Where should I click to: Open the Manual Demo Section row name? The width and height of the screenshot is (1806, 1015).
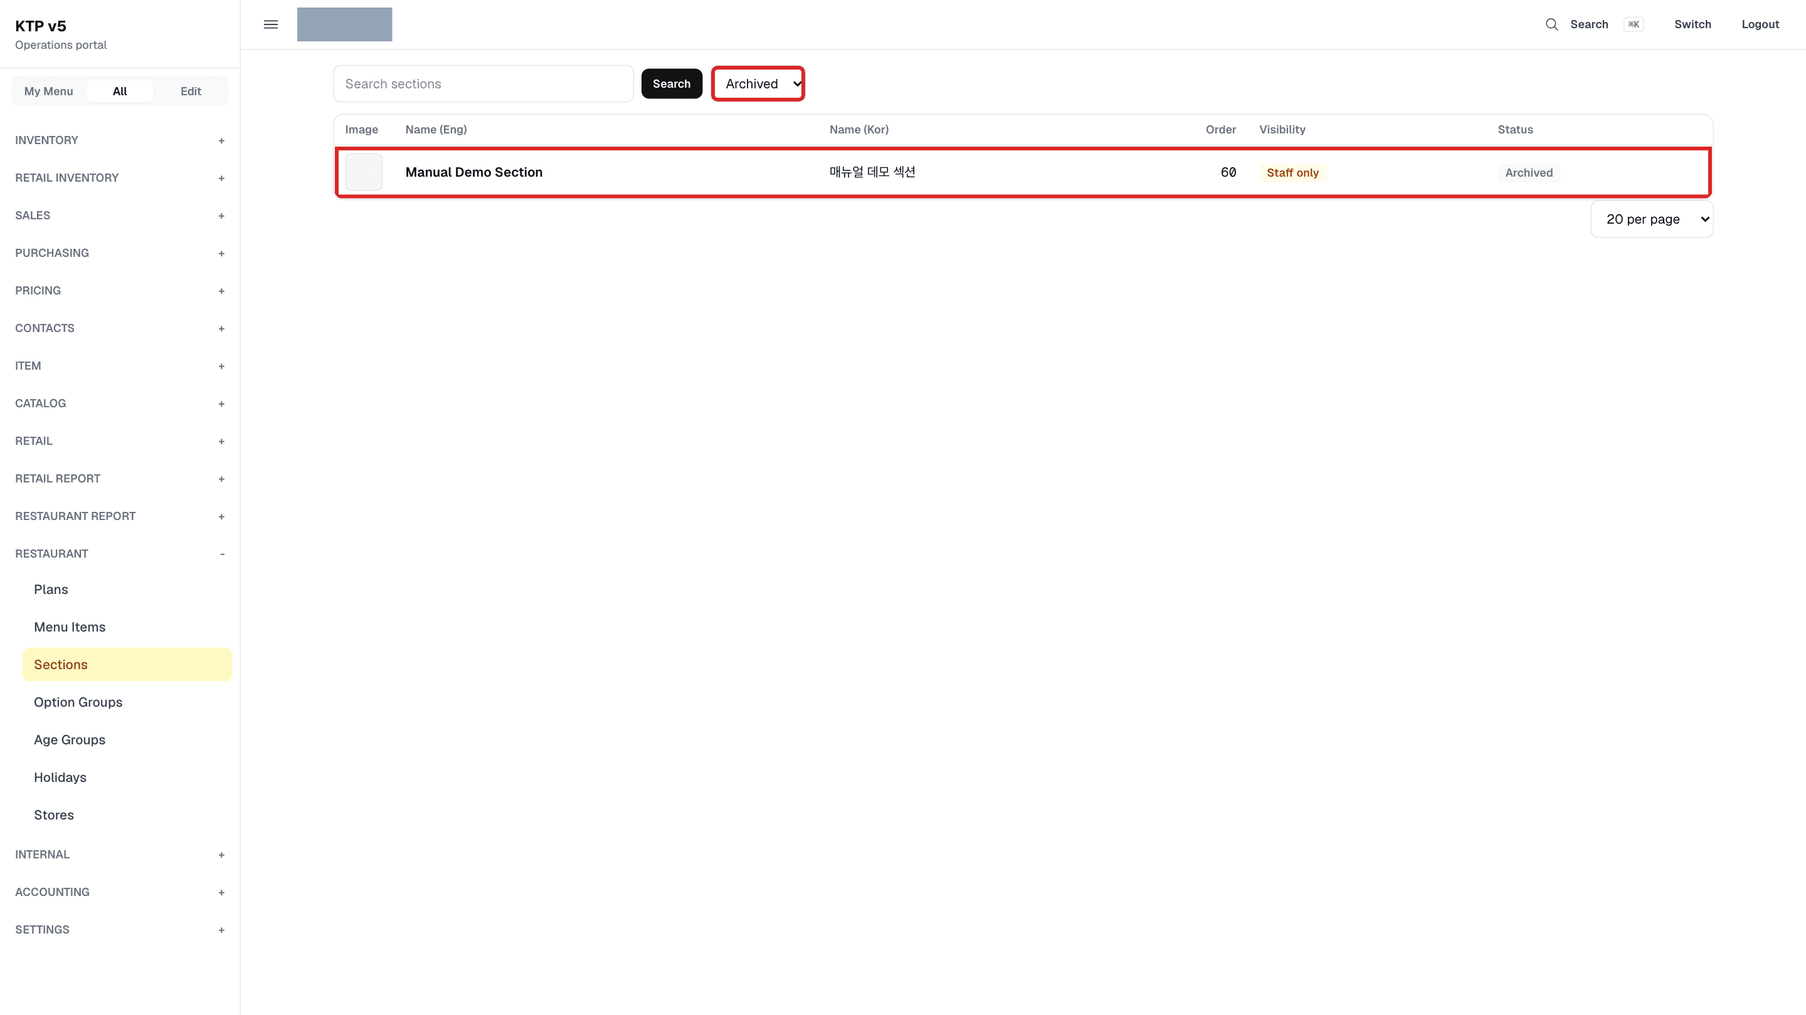(474, 172)
